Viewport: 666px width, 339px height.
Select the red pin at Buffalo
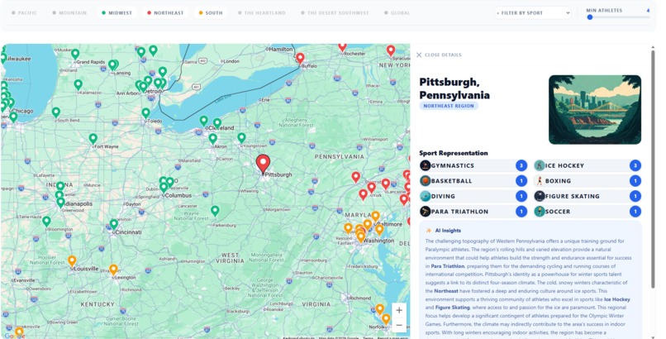point(300,58)
